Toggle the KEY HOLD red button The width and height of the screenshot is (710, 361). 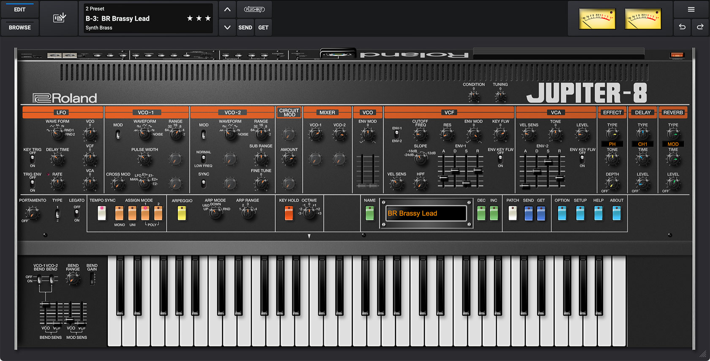coord(289,213)
